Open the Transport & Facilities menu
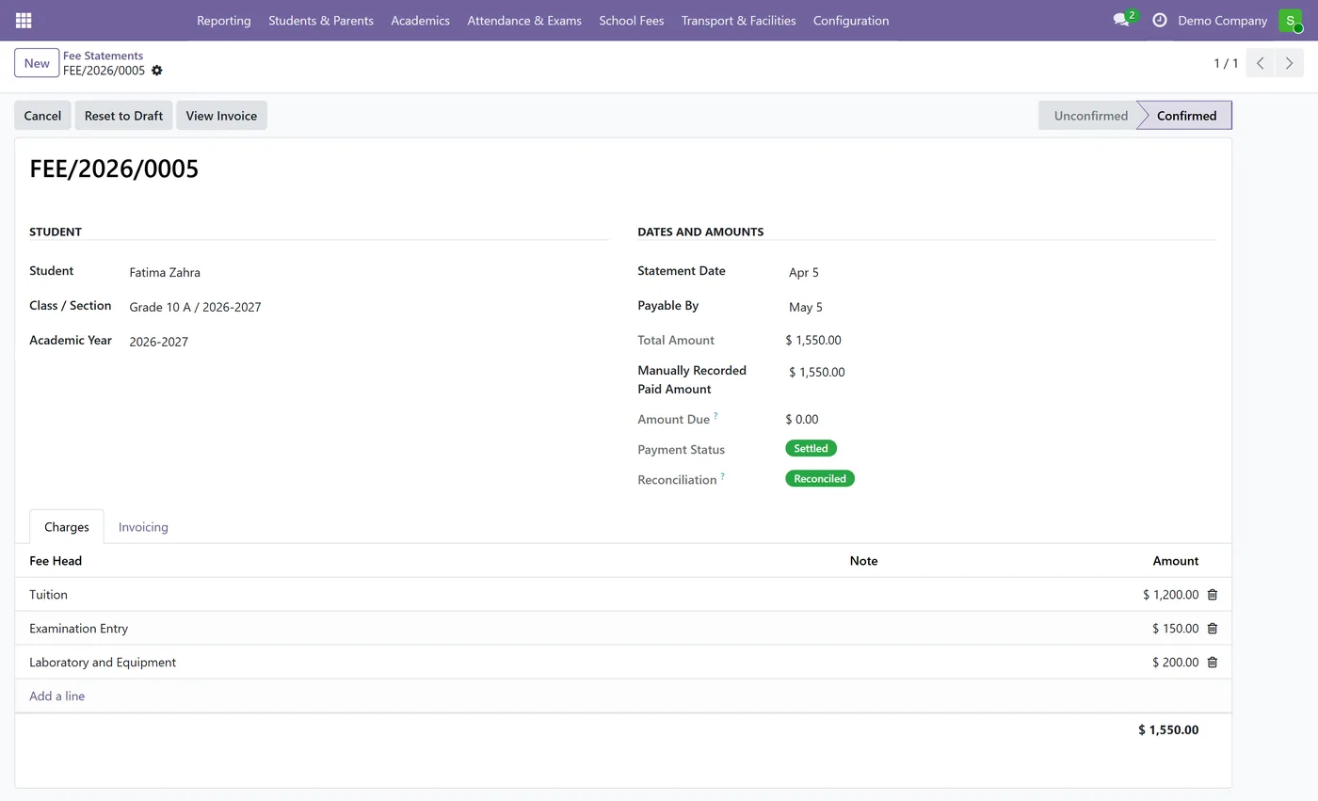The width and height of the screenshot is (1318, 801). click(x=739, y=20)
